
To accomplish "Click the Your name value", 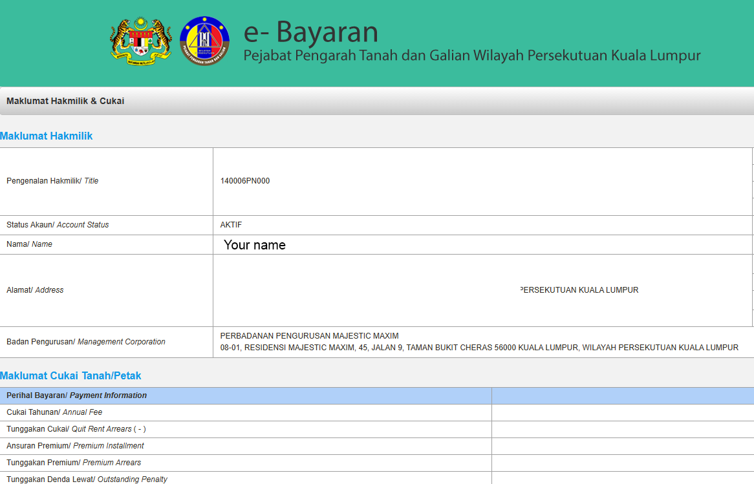I will (255, 245).
